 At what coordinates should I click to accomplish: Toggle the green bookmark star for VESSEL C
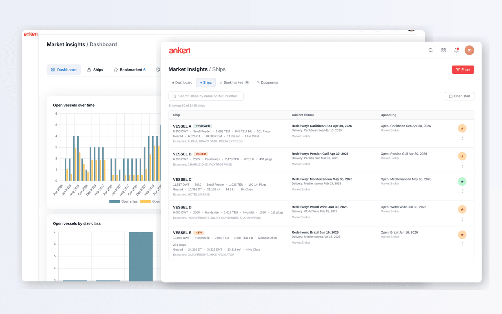[x=462, y=181]
